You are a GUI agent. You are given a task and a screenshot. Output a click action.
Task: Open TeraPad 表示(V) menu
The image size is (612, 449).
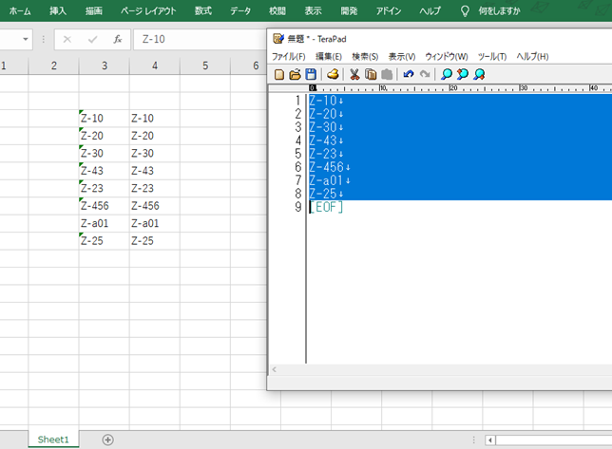(x=402, y=57)
